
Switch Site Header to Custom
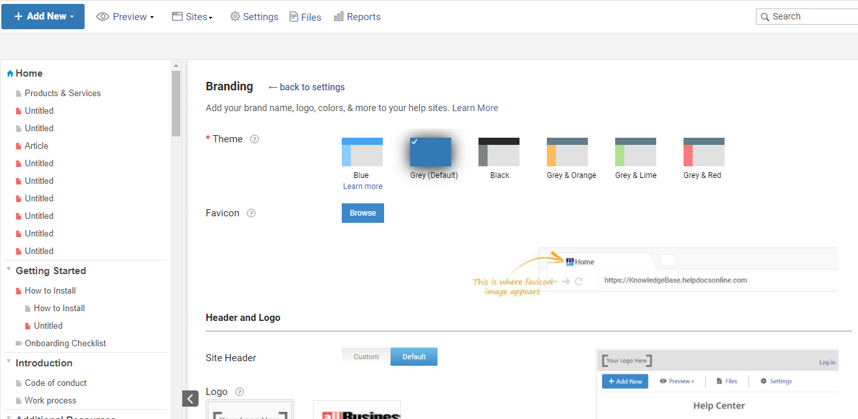point(366,357)
